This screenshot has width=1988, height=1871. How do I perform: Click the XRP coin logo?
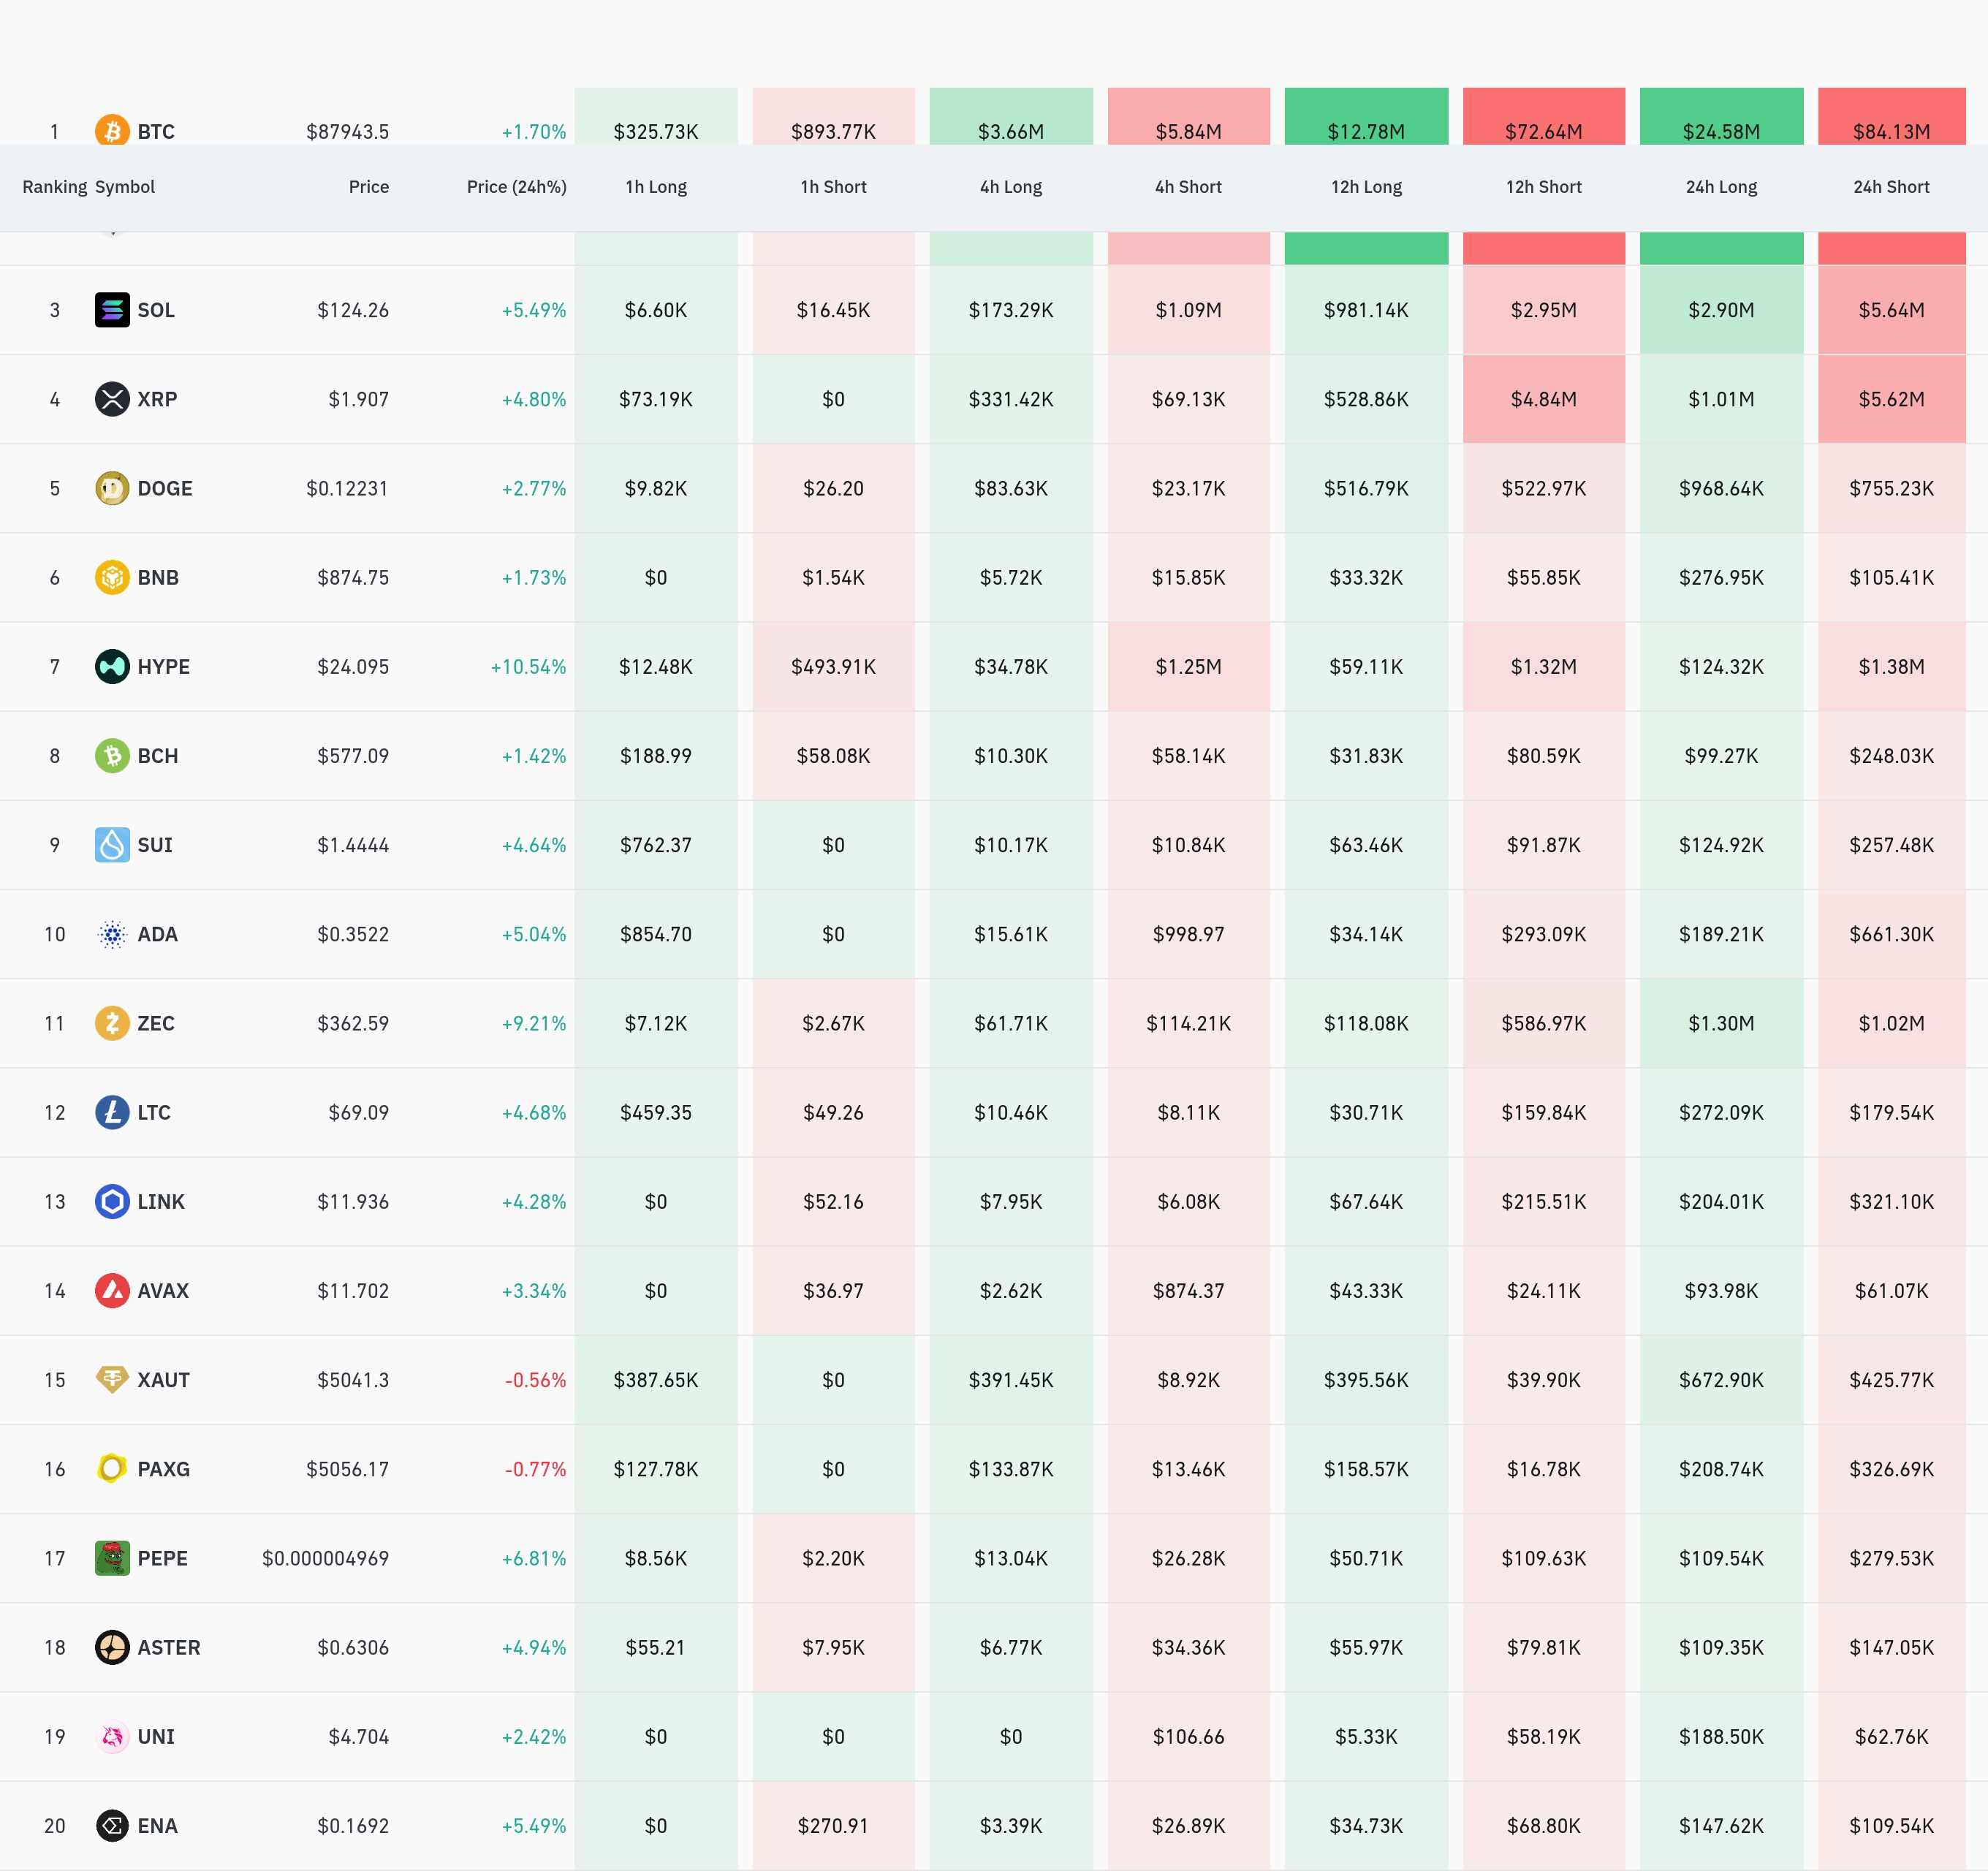pos(112,399)
